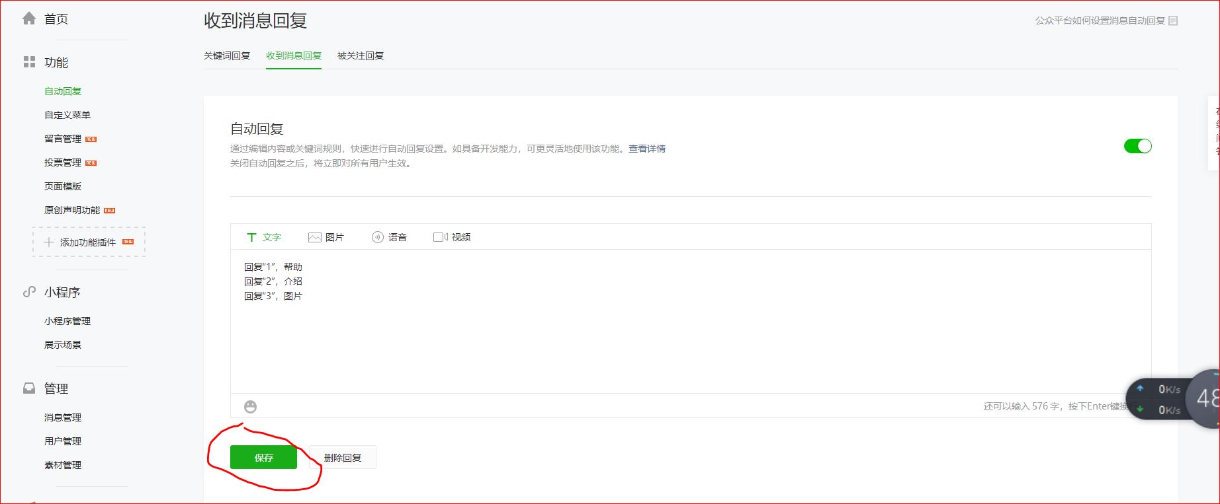Image resolution: width=1220 pixels, height=504 pixels.
Task: Click the 添加功能插件 box
Action: point(89,242)
